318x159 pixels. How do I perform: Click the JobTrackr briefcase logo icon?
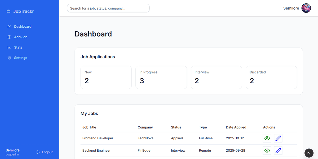[8, 11]
